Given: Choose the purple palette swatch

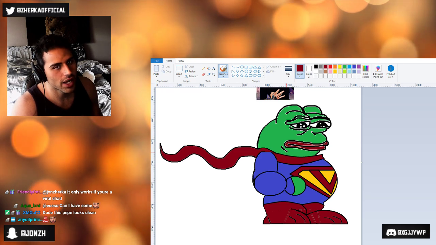Looking at the screenshot, I should (x=359, y=67).
